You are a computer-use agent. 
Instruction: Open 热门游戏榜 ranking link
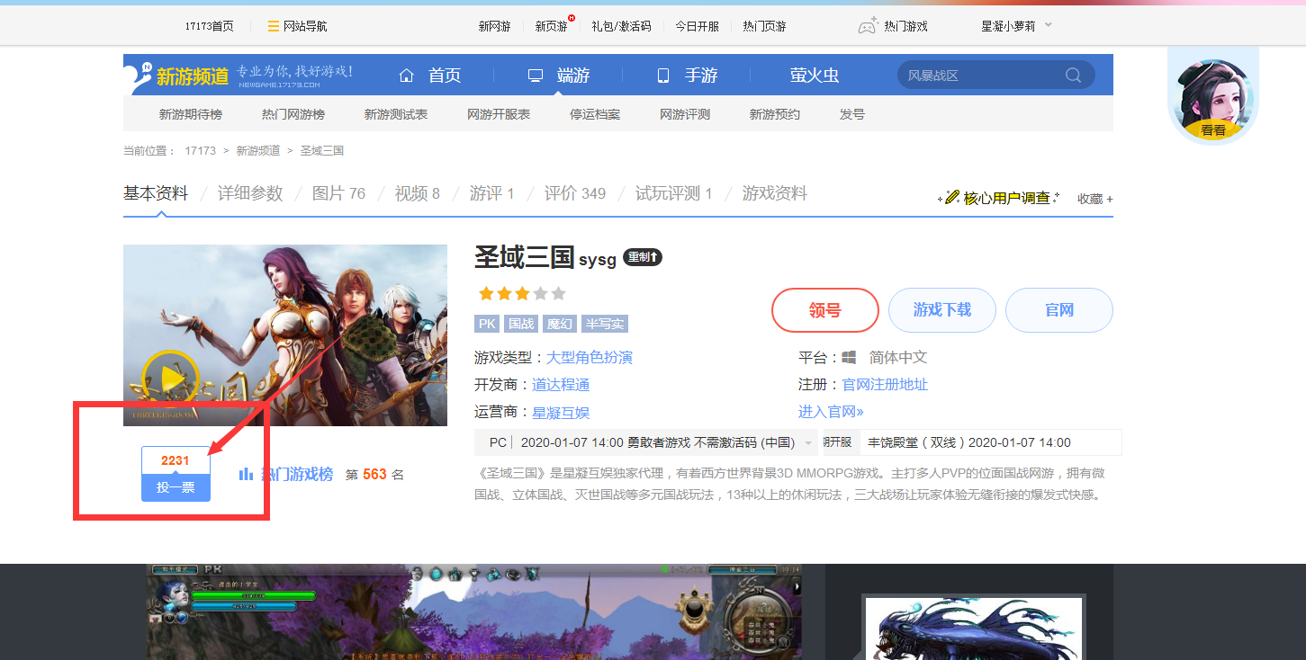(296, 474)
